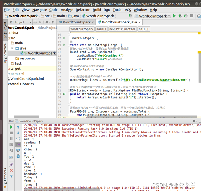Start debugging with the toolbar bug icon
Screen dimensions: 201x191
coord(180,16)
